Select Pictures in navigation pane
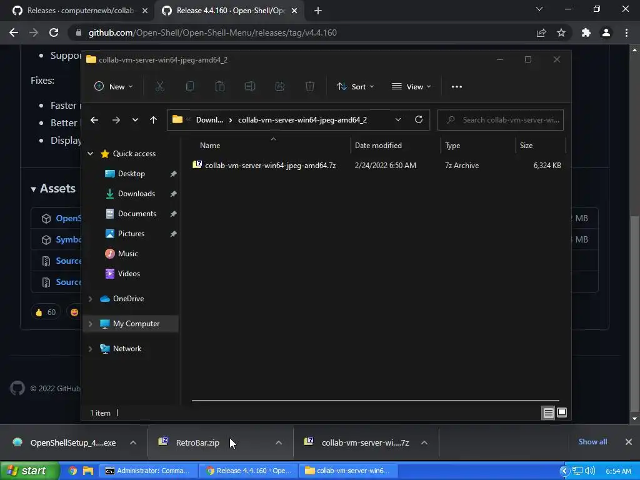The image size is (640, 480). [131, 234]
